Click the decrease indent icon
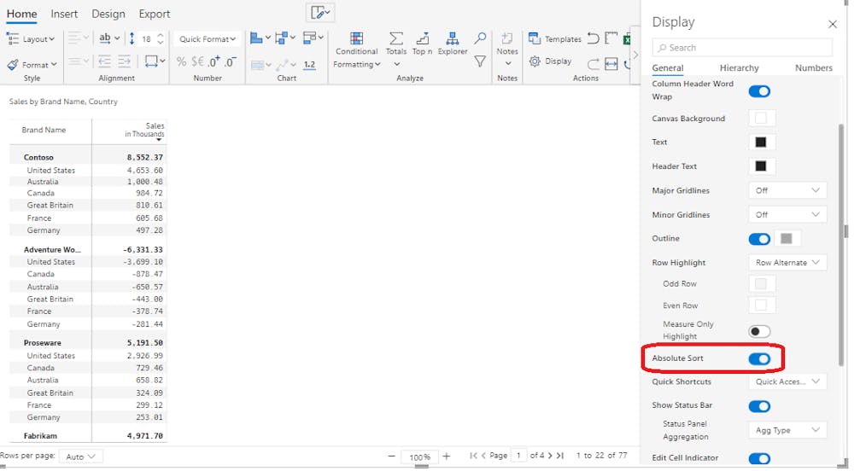Image resolution: width=854 pixels, height=471 pixels. click(104, 61)
